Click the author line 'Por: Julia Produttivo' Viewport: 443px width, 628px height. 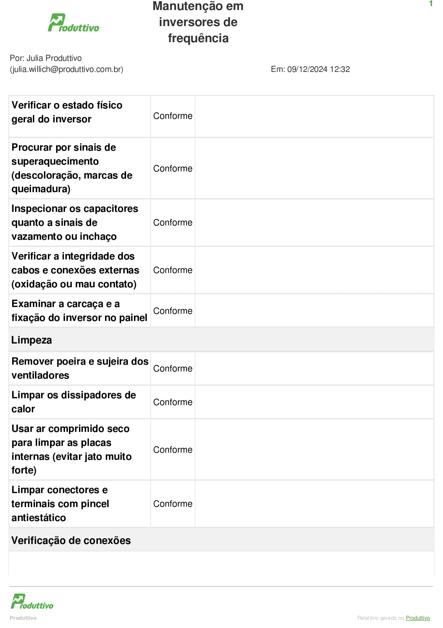(x=46, y=58)
